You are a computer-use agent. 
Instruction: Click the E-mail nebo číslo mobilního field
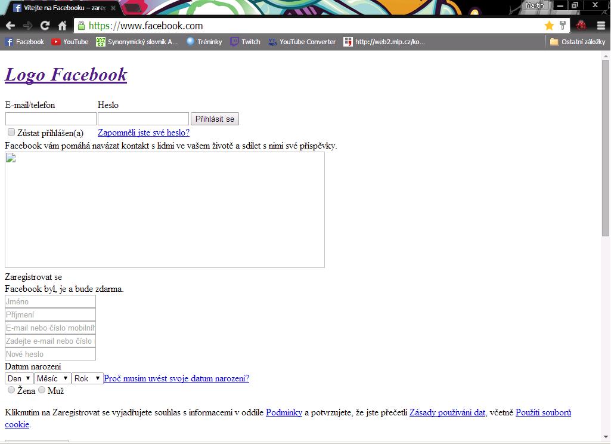click(50, 328)
